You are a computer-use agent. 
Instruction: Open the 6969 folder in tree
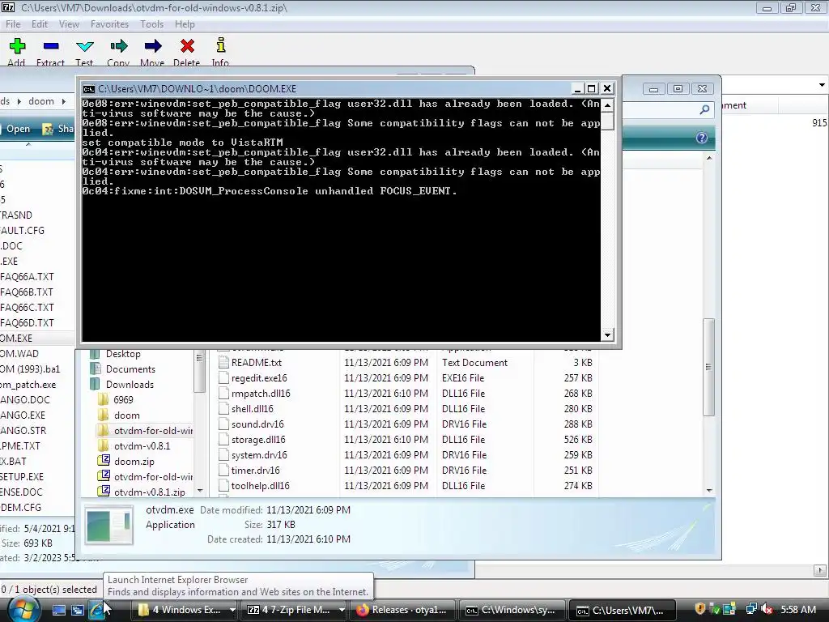coord(123,400)
